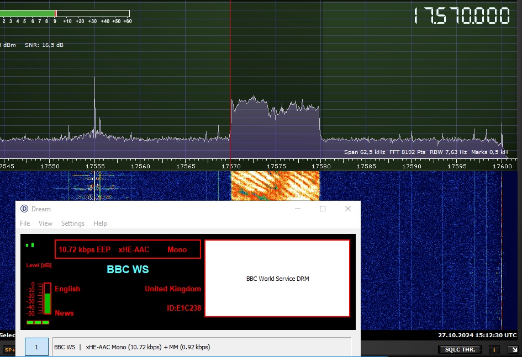Open the Settings menu in Dream

coord(72,223)
